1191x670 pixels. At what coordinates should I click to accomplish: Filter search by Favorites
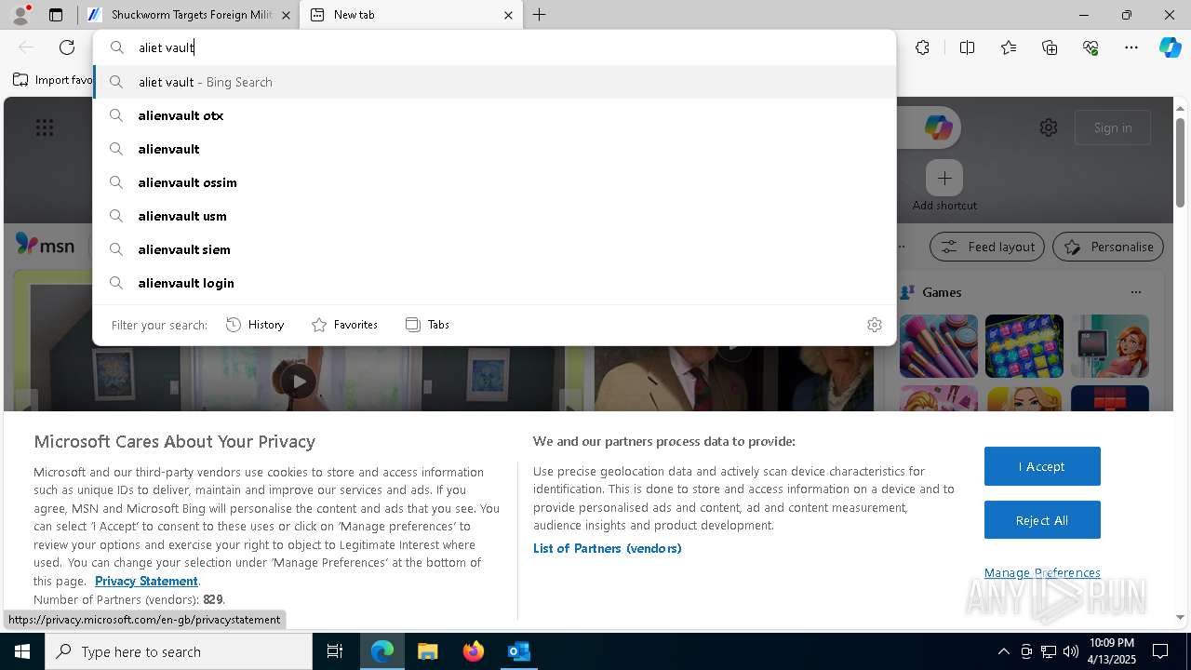(x=344, y=325)
